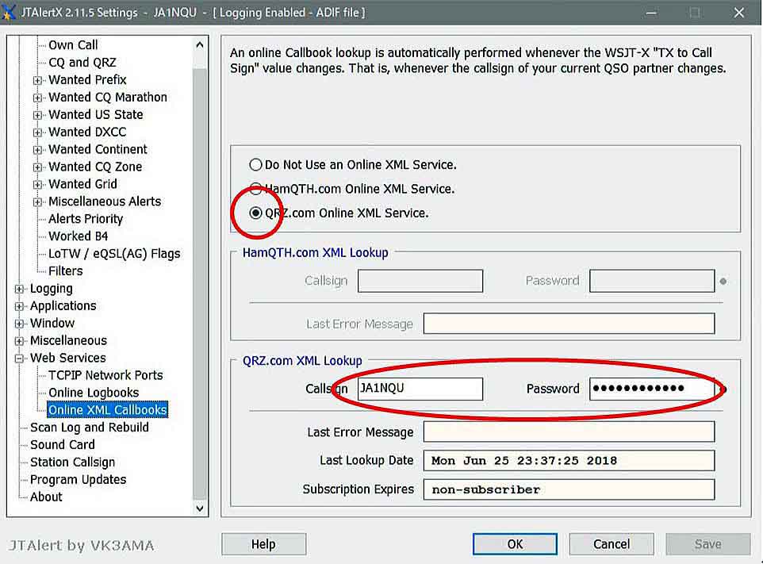Click the QRZ.com Callsign input field
Image resolution: width=763 pixels, height=564 pixels.
(419, 389)
